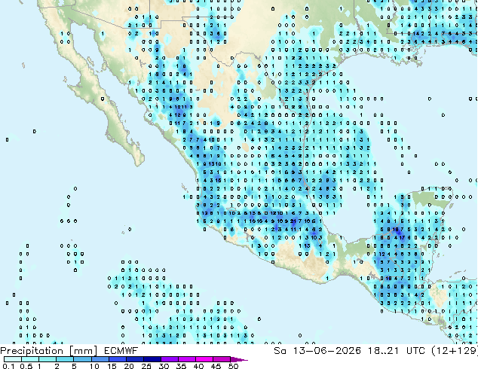
Task: Click the legend arrow tip above 50 mm
Action: (239, 359)
